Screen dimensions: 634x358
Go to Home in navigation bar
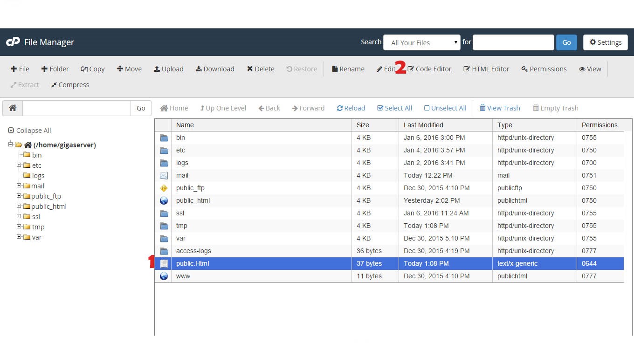pos(174,108)
